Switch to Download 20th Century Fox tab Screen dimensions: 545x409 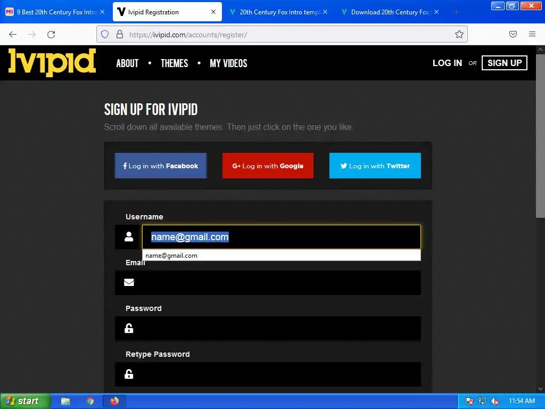390,12
